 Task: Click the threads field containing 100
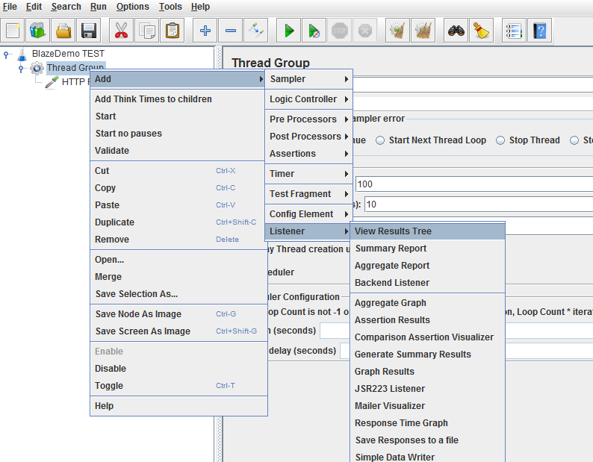tap(474, 184)
